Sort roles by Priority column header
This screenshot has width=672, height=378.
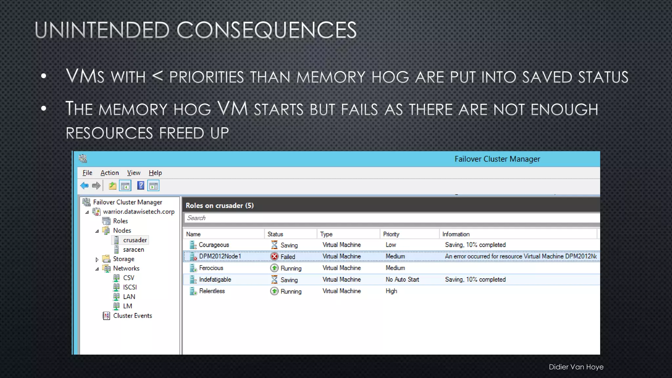[391, 234]
